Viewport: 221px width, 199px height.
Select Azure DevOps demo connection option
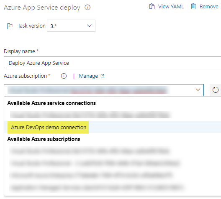pyautogui.click(x=49, y=127)
